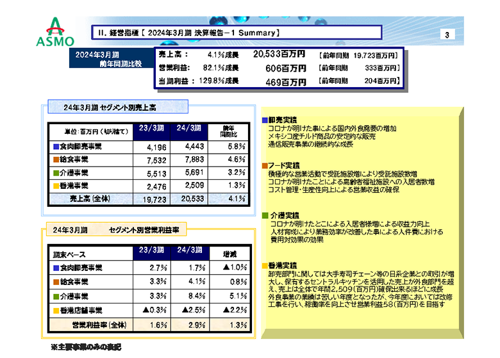500x358 pixels.
Task: Click the 香港店舗事業 row label
Action: pyautogui.click(x=81, y=311)
